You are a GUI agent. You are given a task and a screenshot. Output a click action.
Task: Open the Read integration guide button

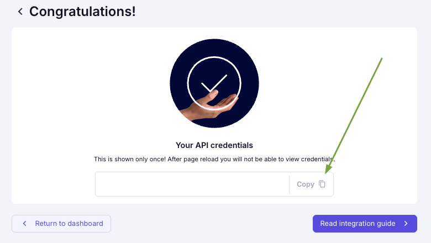[365, 224]
